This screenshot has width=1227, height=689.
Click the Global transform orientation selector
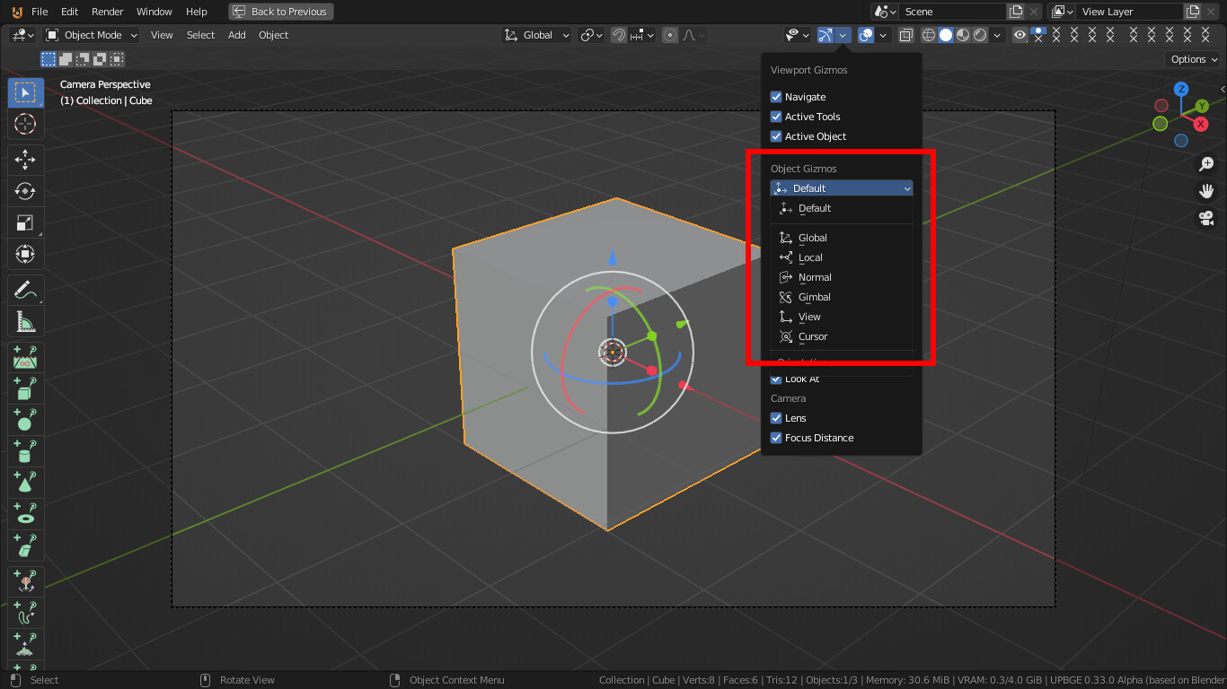click(x=536, y=35)
